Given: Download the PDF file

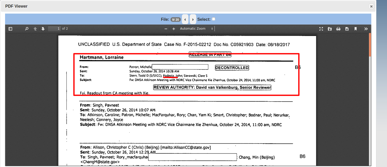Looking at the screenshot, I should click(x=347, y=29).
